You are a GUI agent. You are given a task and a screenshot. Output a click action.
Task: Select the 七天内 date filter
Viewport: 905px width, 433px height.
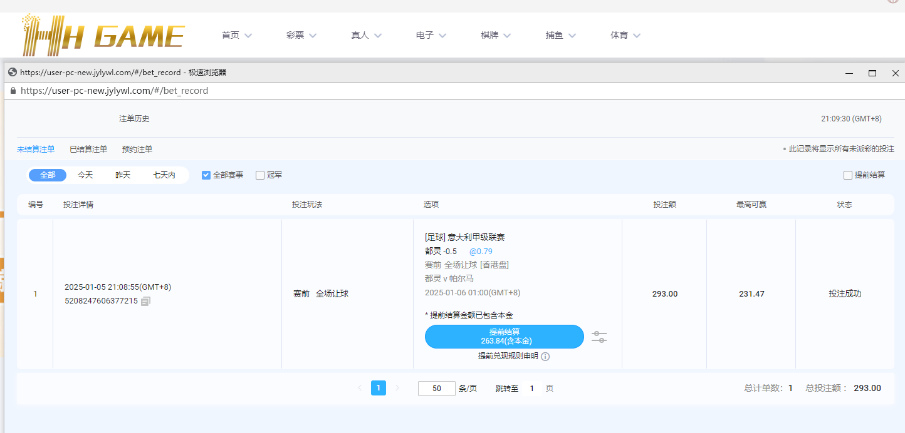(x=164, y=175)
